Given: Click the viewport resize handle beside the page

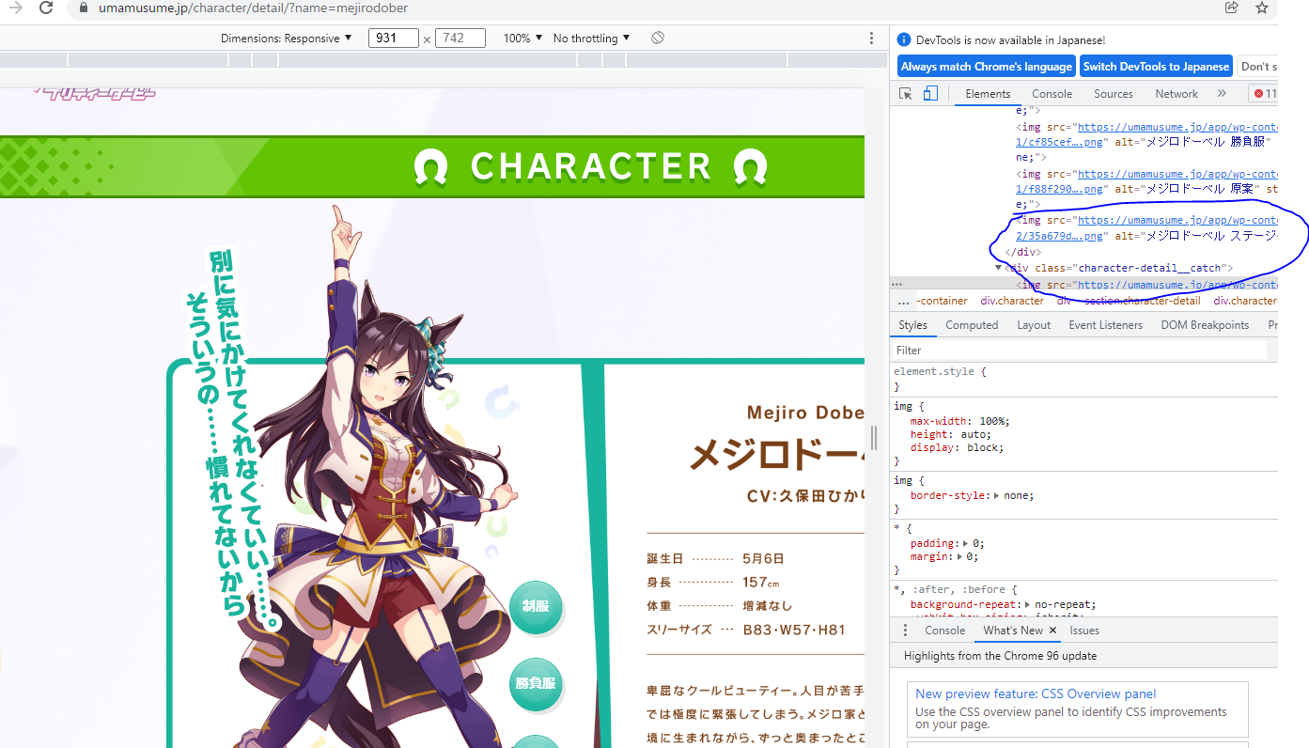Looking at the screenshot, I should pos(875,437).
